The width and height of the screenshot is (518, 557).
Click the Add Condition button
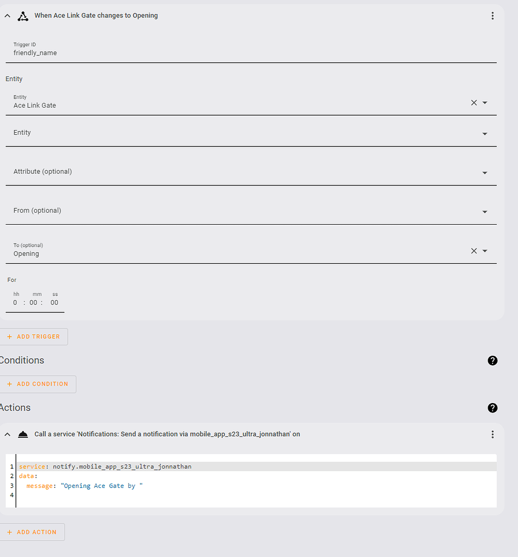click(38, 384)
